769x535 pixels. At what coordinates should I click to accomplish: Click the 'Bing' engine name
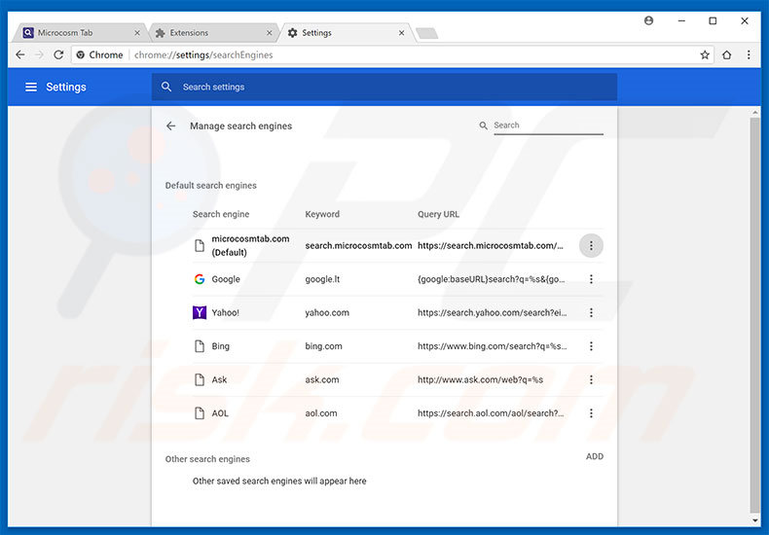tap(220, 346)
